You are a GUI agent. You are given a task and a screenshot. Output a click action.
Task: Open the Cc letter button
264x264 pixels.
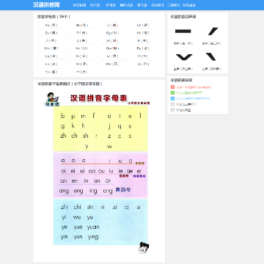pos(113,25)
